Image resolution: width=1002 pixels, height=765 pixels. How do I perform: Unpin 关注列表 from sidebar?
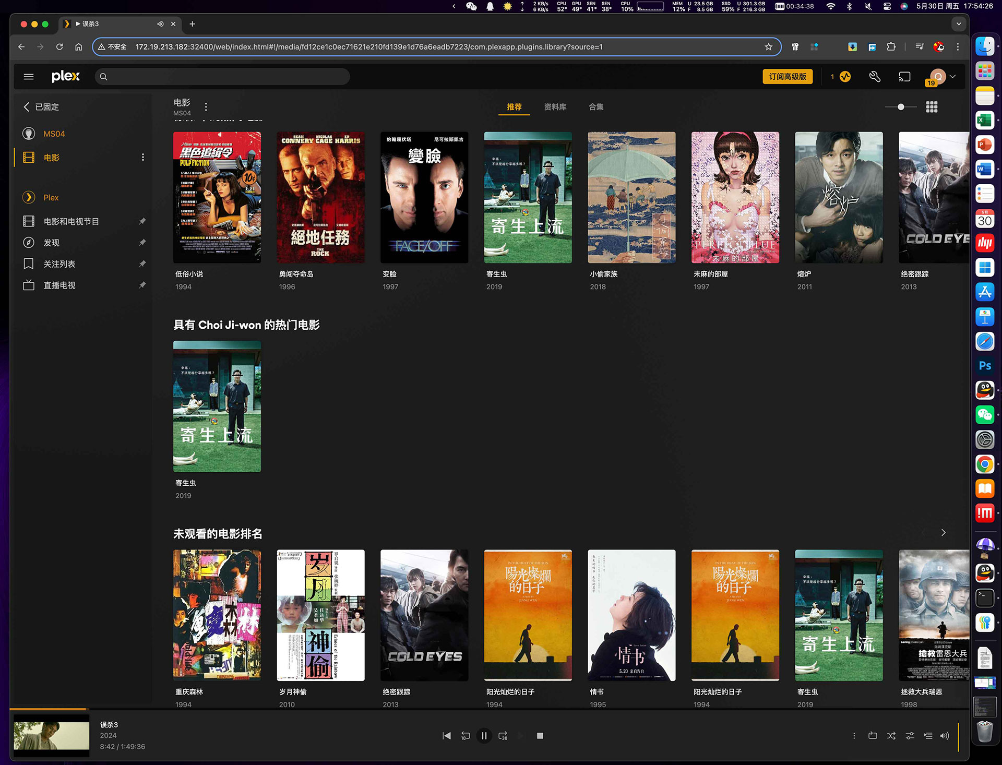pyautogui.click(x=142, y=264)
